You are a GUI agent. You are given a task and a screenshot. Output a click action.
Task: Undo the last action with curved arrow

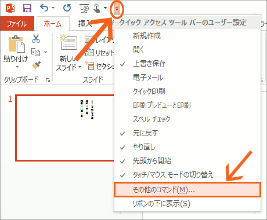pos(44,8)
